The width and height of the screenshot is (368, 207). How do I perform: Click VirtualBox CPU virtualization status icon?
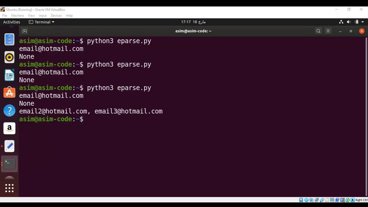click(342, 200)
